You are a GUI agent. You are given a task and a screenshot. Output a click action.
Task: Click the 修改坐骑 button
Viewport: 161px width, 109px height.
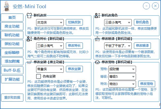(x=74, y=69)
